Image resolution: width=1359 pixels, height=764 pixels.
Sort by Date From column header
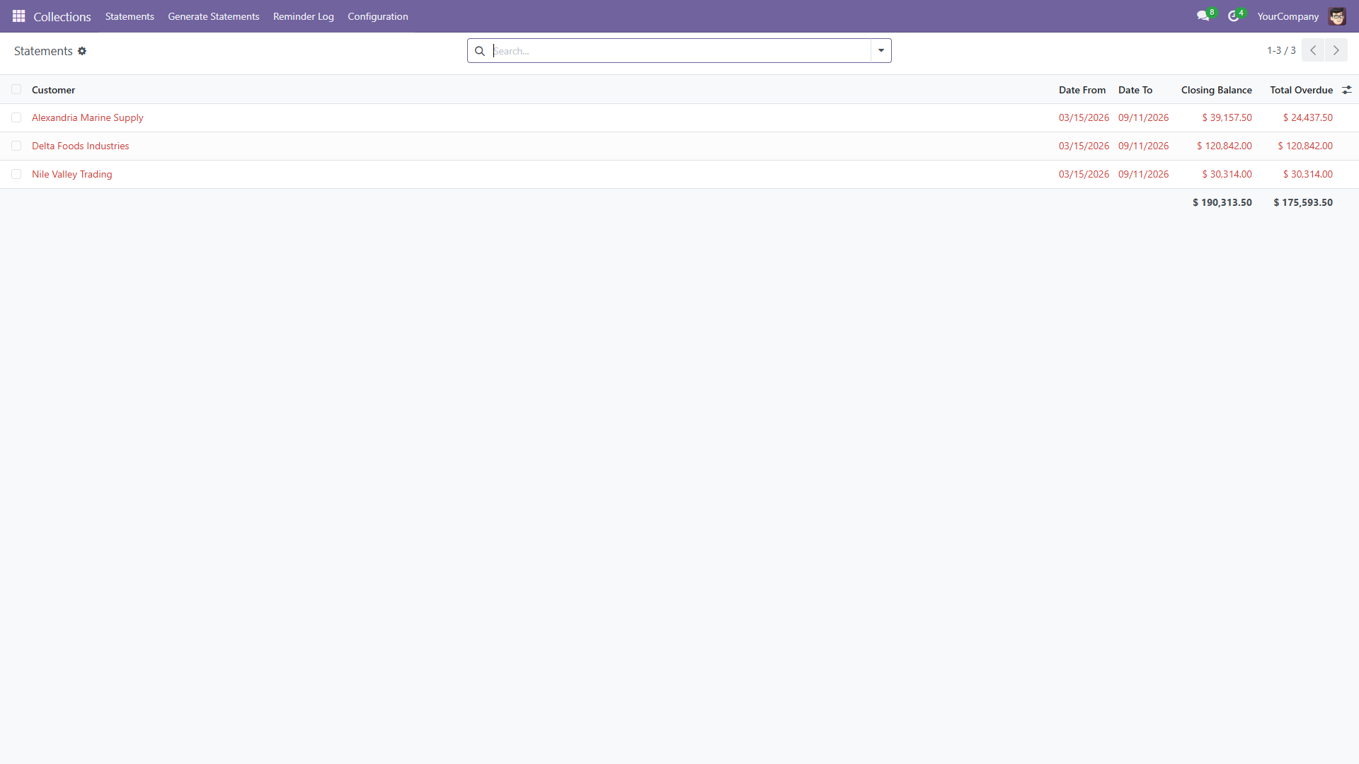(x=1082, y=90)
